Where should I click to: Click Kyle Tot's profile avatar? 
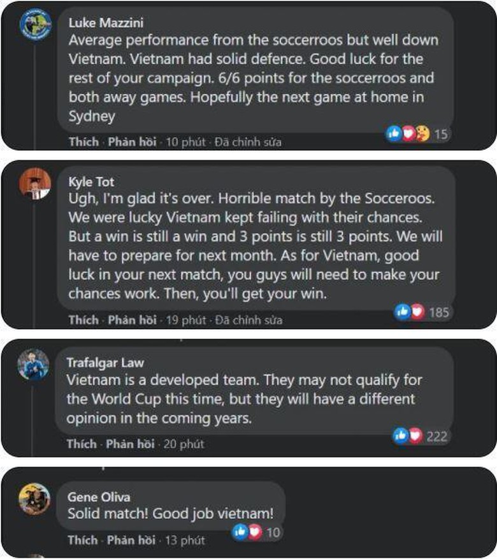[x=35, y=184]
